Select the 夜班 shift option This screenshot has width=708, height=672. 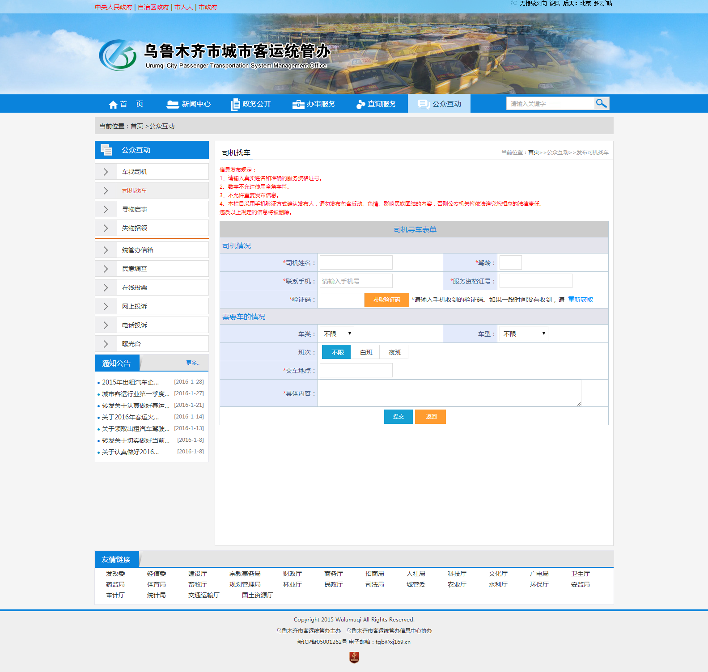(x=394, y=352)
